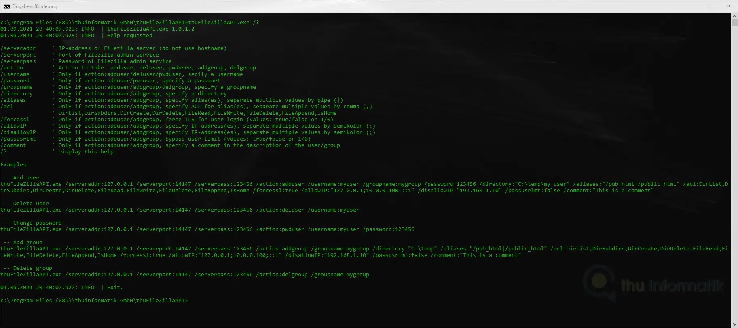738x328 pixels.
Task: Select '/directory' in the parameter help list
Action: (x=17, y=94)
